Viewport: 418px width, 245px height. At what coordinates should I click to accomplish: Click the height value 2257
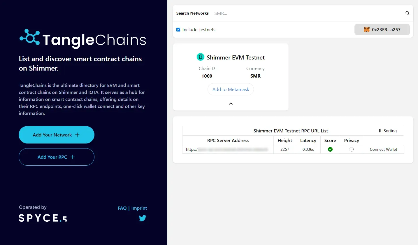click(x=285, y=149)
